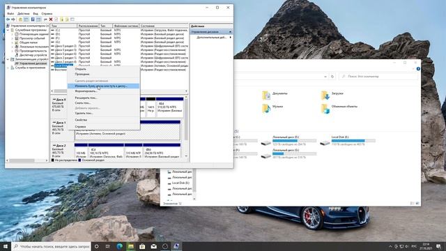Choose Открыть in the context menu
Viewport: 446px width, 251px height.
(104, 69)
